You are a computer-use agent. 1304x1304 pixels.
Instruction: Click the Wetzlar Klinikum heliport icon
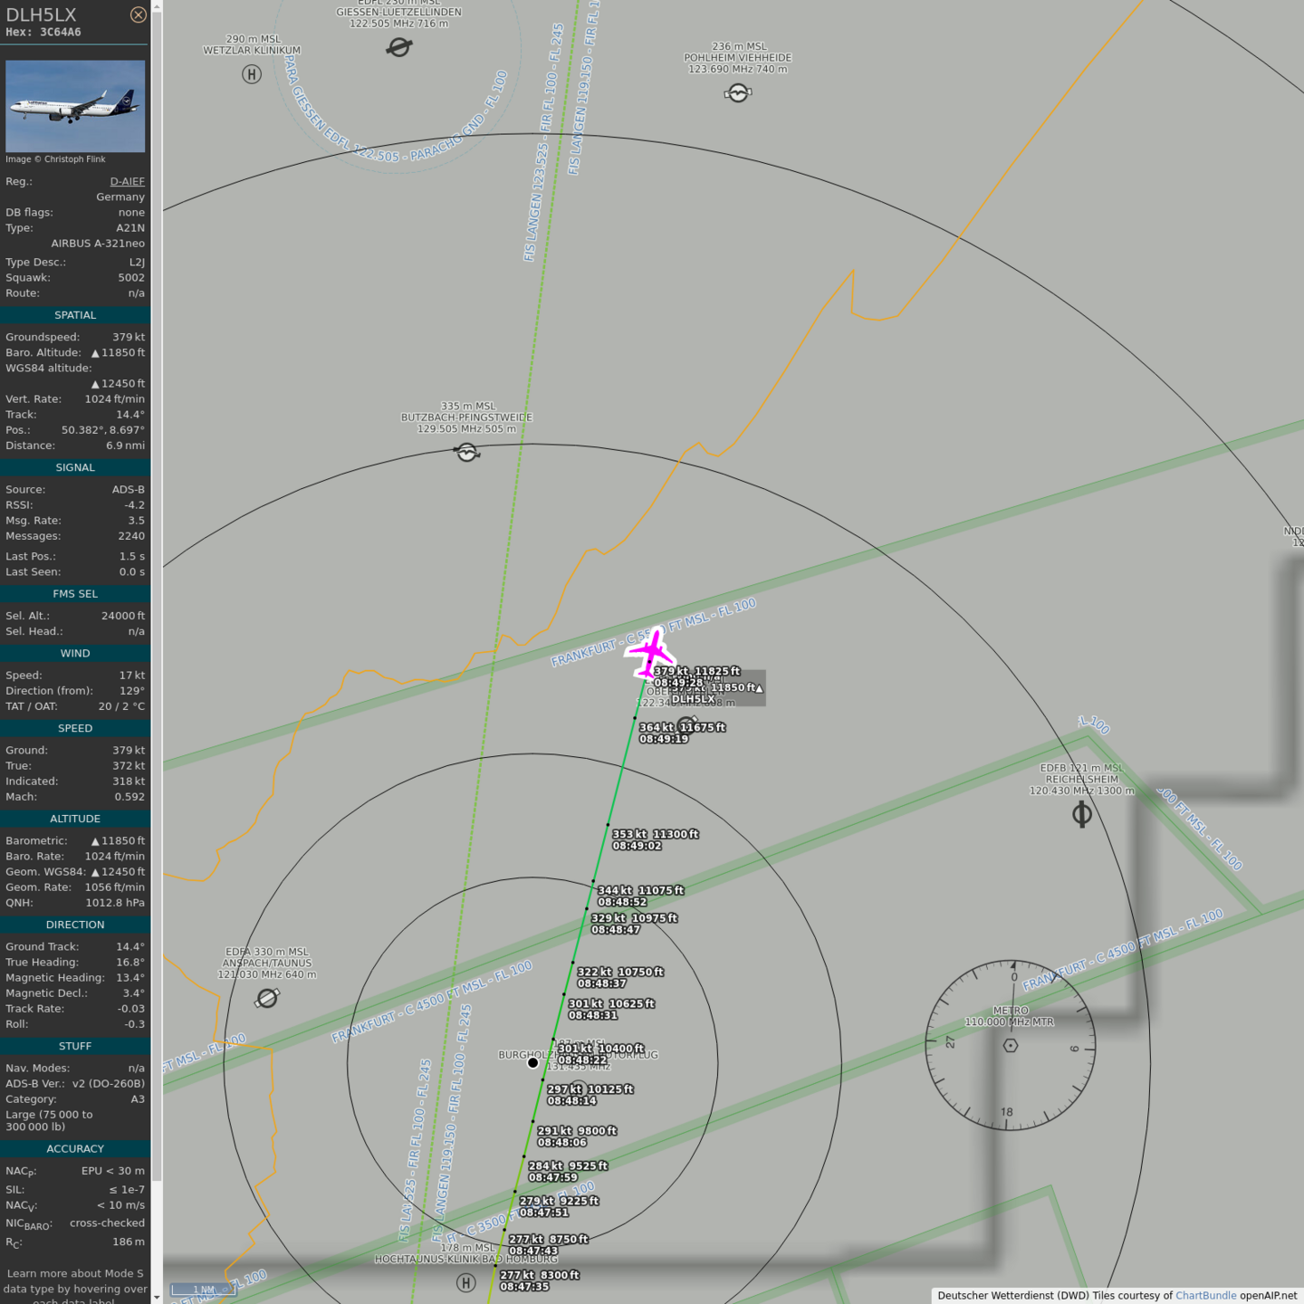tap(252, 74)
